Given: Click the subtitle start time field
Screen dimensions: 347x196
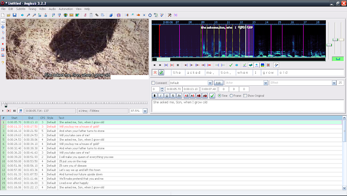Looking at the screenshot, I should pyautogui.click(x=173, y=89).
